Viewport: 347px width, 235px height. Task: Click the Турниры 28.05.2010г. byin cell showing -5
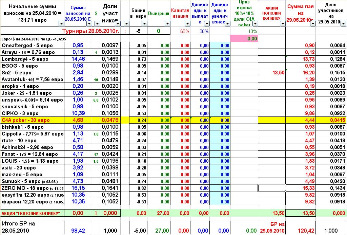click(x=139, y=31)
